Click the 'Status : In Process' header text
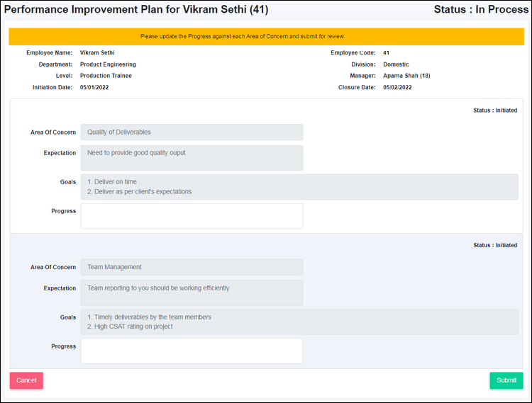Screen dimensions: 532x403 pyautogui.click(x=481, y=10)
